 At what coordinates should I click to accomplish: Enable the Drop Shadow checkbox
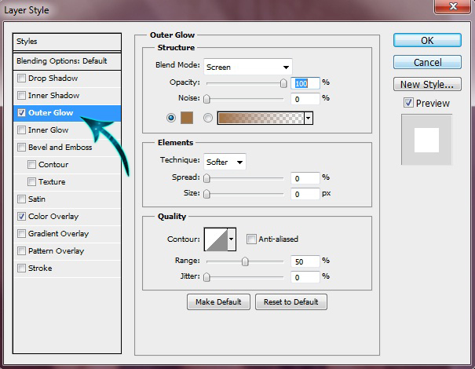click(x=21, y=79)
